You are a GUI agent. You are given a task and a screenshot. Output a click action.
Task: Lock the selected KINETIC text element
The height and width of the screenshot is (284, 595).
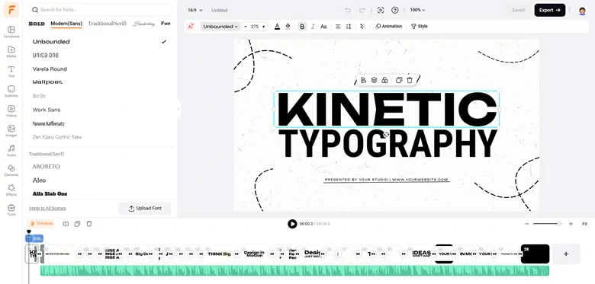pos(384,80)
